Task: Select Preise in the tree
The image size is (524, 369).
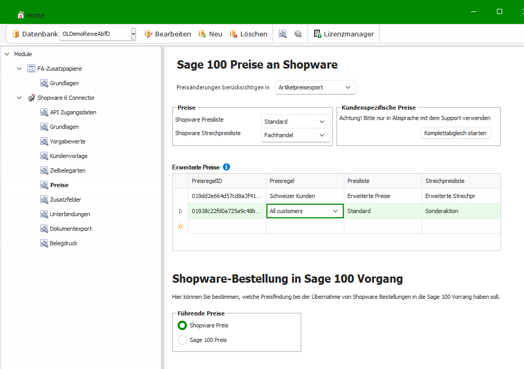Action: pyautogui.click(x=59, y=185)
